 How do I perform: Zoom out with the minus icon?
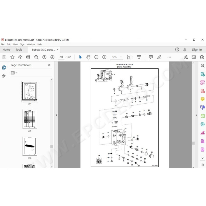[96, 57]
